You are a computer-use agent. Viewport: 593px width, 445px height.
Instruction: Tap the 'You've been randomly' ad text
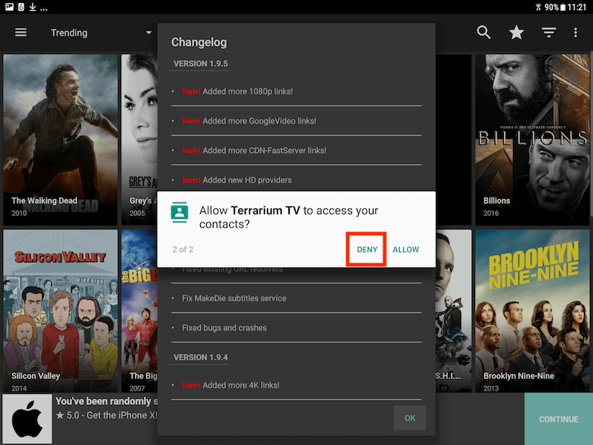107,401
